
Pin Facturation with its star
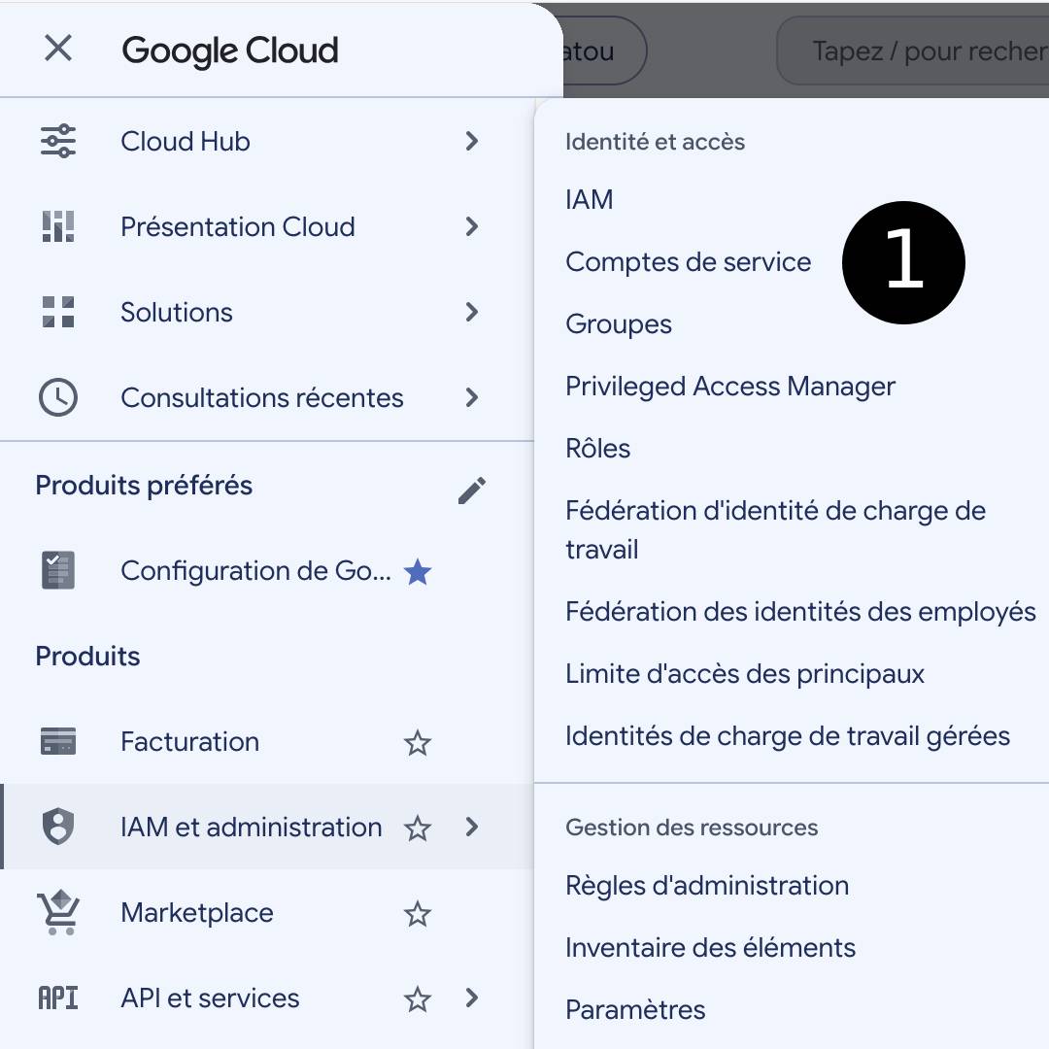(418, 743)
